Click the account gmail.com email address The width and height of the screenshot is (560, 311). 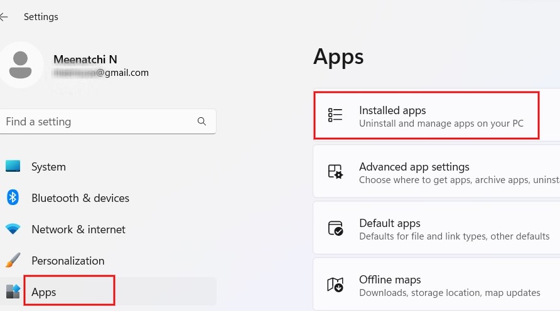click(x=100, y=73)
